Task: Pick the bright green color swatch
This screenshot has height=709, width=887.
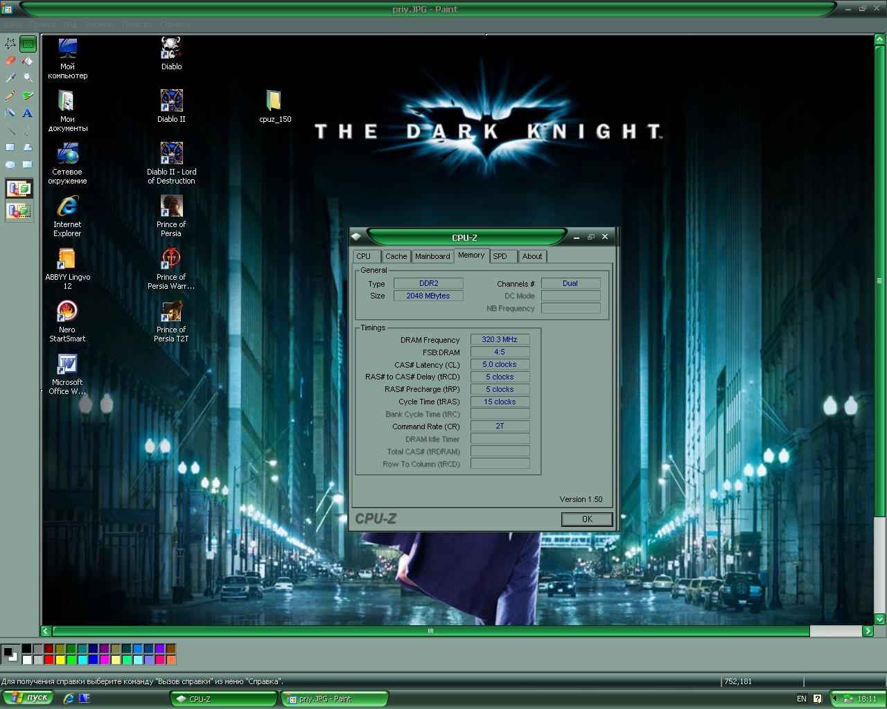Action: point(71,660)
